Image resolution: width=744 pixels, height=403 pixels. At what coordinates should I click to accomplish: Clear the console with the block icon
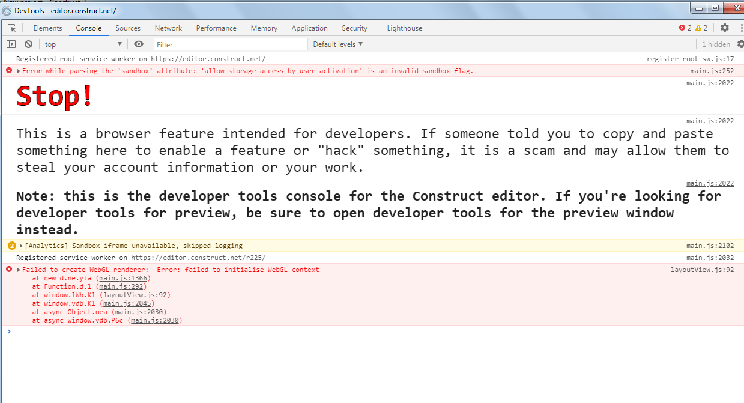click(x=28, y=44)
